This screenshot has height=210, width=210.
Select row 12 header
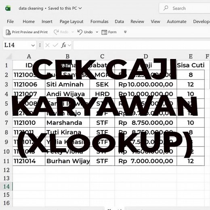[x=6, y=170]
